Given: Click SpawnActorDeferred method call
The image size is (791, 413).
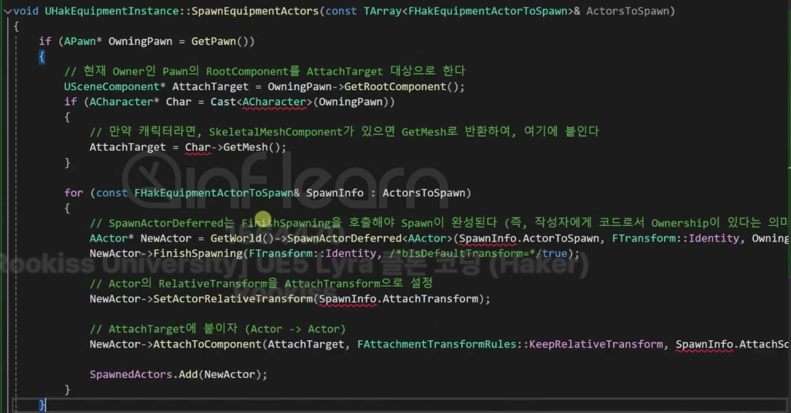Looking at the screenshot, I should (344, 238).
